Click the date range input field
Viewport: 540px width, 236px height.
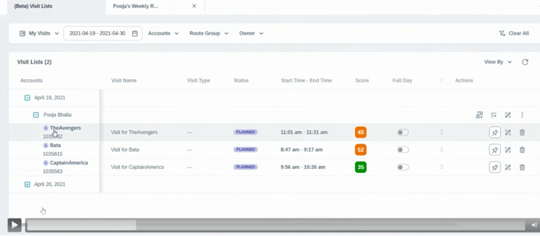tap(103, 33)
